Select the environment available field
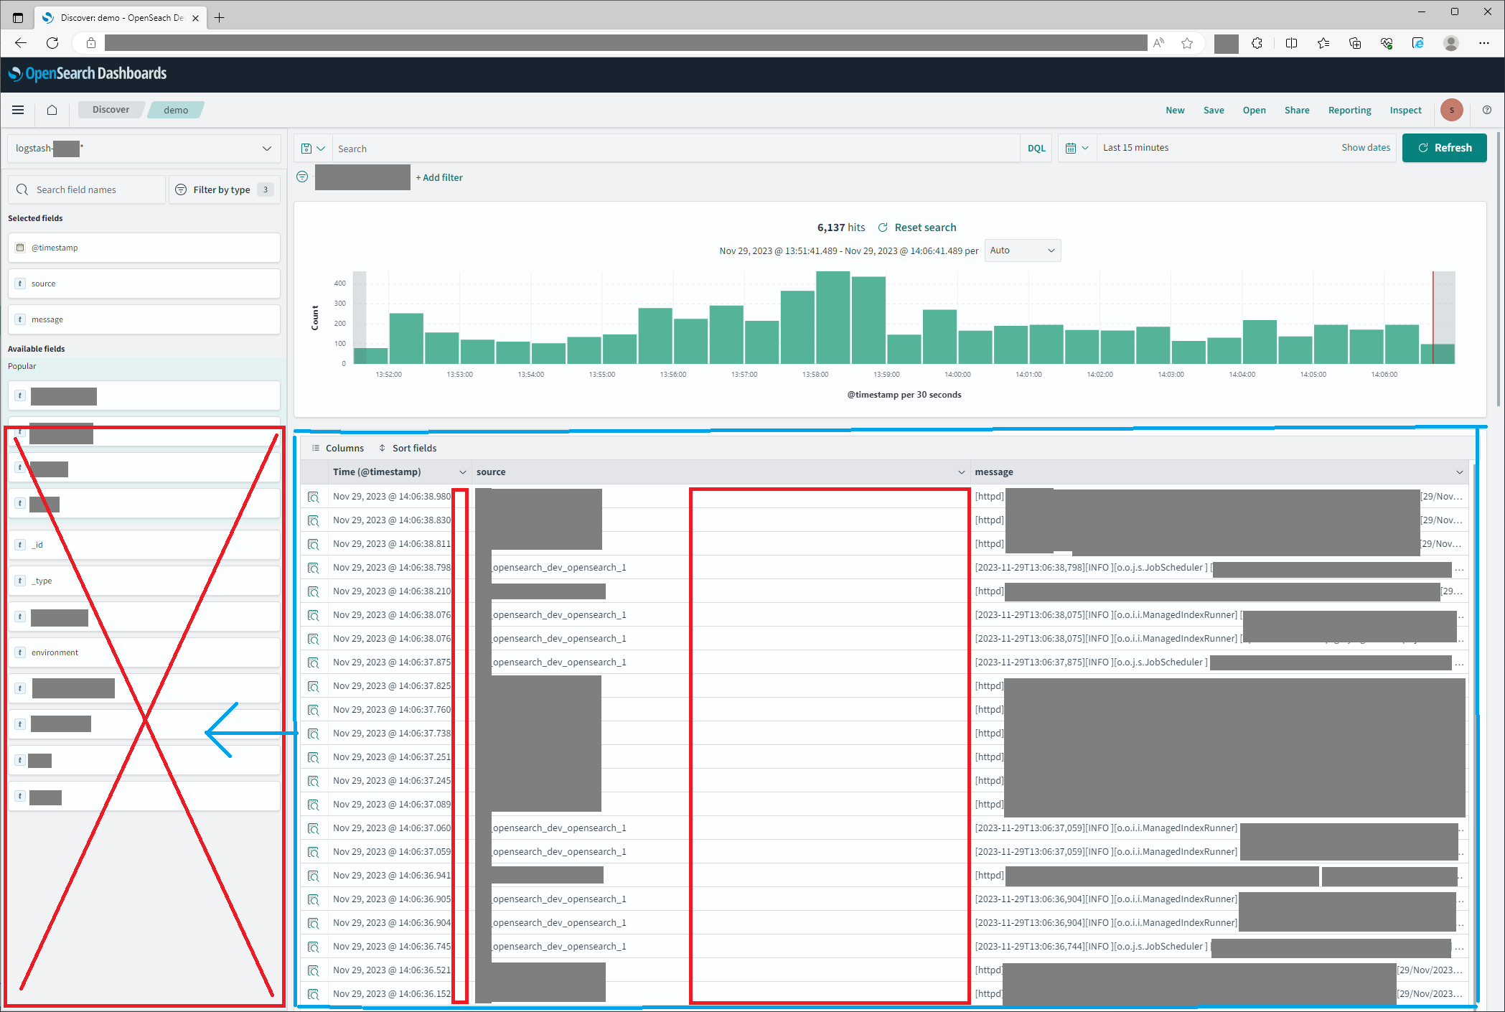Viewport: 1505px width, 1012px height. 144,652
